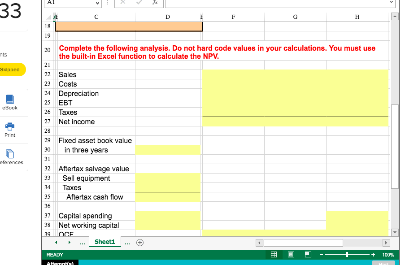Viewport: 414px width, 265px height.
Task: Switch to Page Break Preview view
Action: pyautogui.click(x=308, y=255)
